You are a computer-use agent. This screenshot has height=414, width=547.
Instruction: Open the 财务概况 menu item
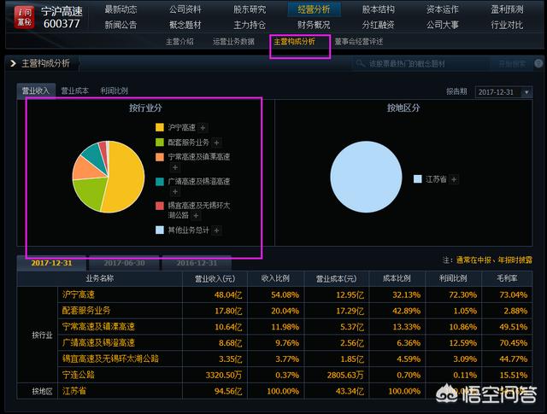tap(313, 25)
